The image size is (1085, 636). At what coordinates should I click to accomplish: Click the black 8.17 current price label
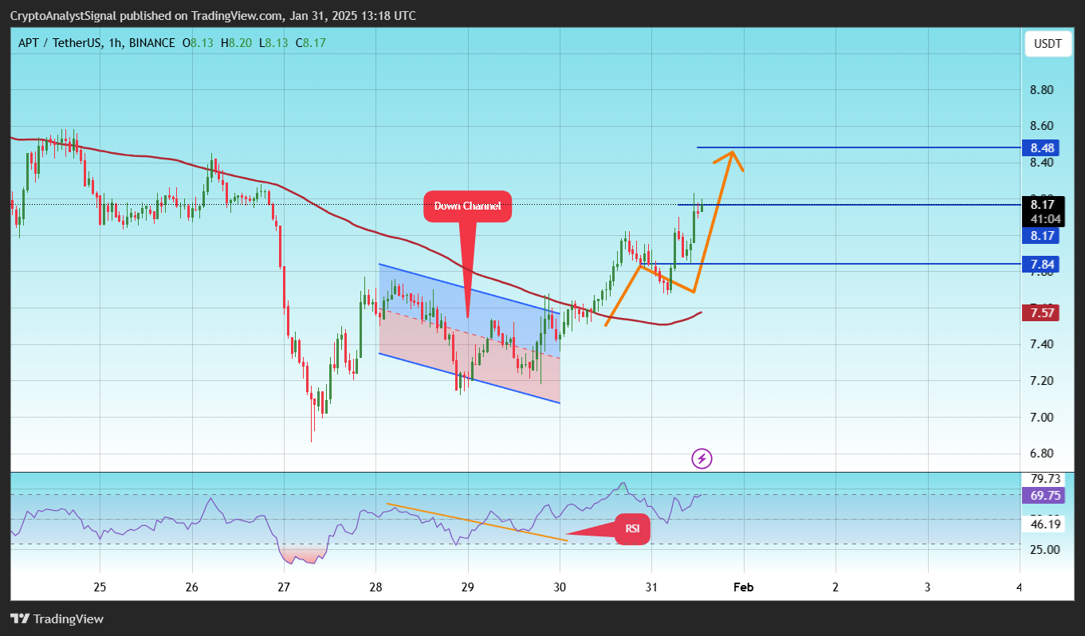click(x=1043, y=204)
